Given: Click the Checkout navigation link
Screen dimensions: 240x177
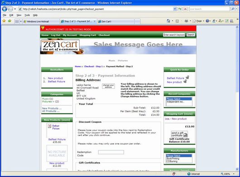Looking at the screenshot, I should coord(104,35).
